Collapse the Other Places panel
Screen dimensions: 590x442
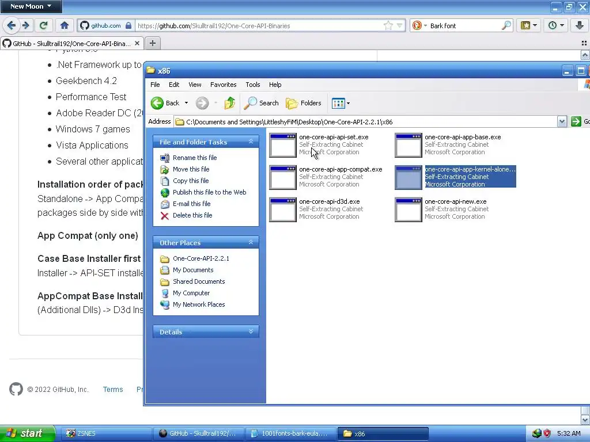251,242
